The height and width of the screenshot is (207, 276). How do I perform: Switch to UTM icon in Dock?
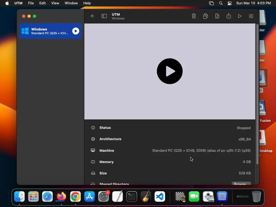(222, 196)
